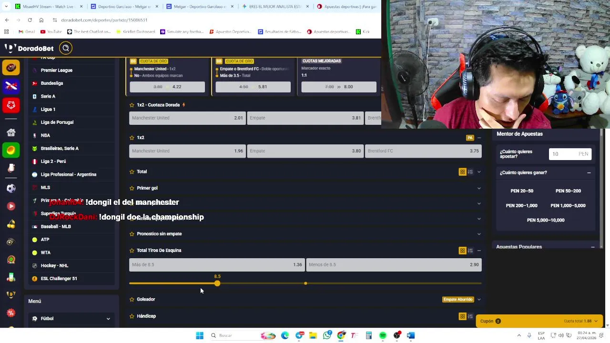Open the home icon in left sidebar

coord(11,132)
